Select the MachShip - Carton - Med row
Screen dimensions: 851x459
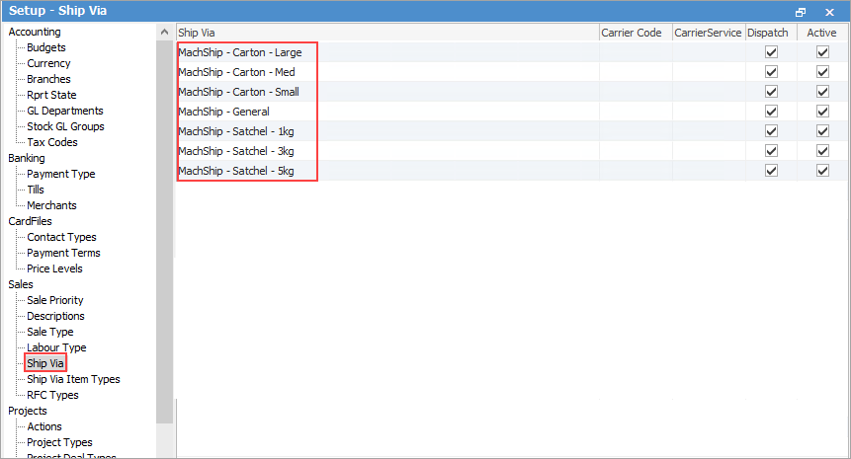point(512,72)
